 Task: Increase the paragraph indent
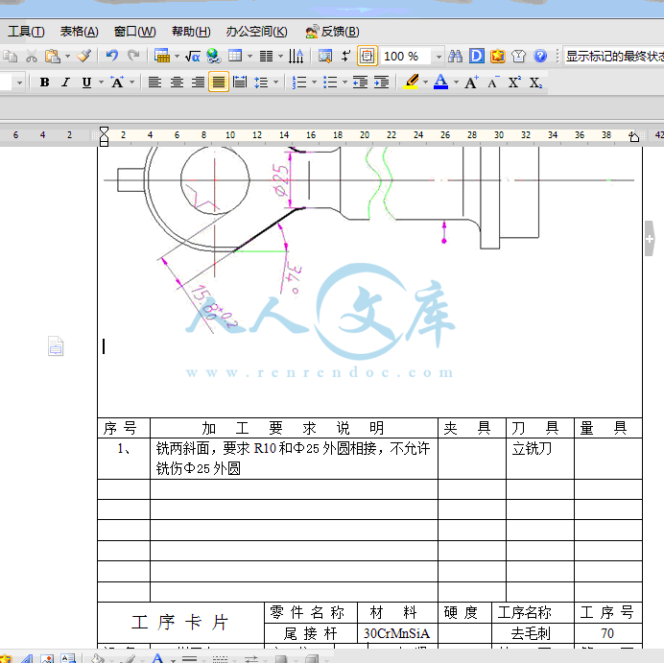pyautogui.click(x=382, y=83)
